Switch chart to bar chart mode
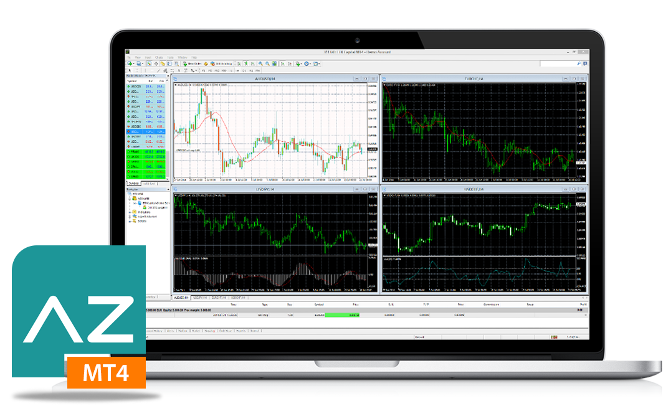 tap(239, 64)
